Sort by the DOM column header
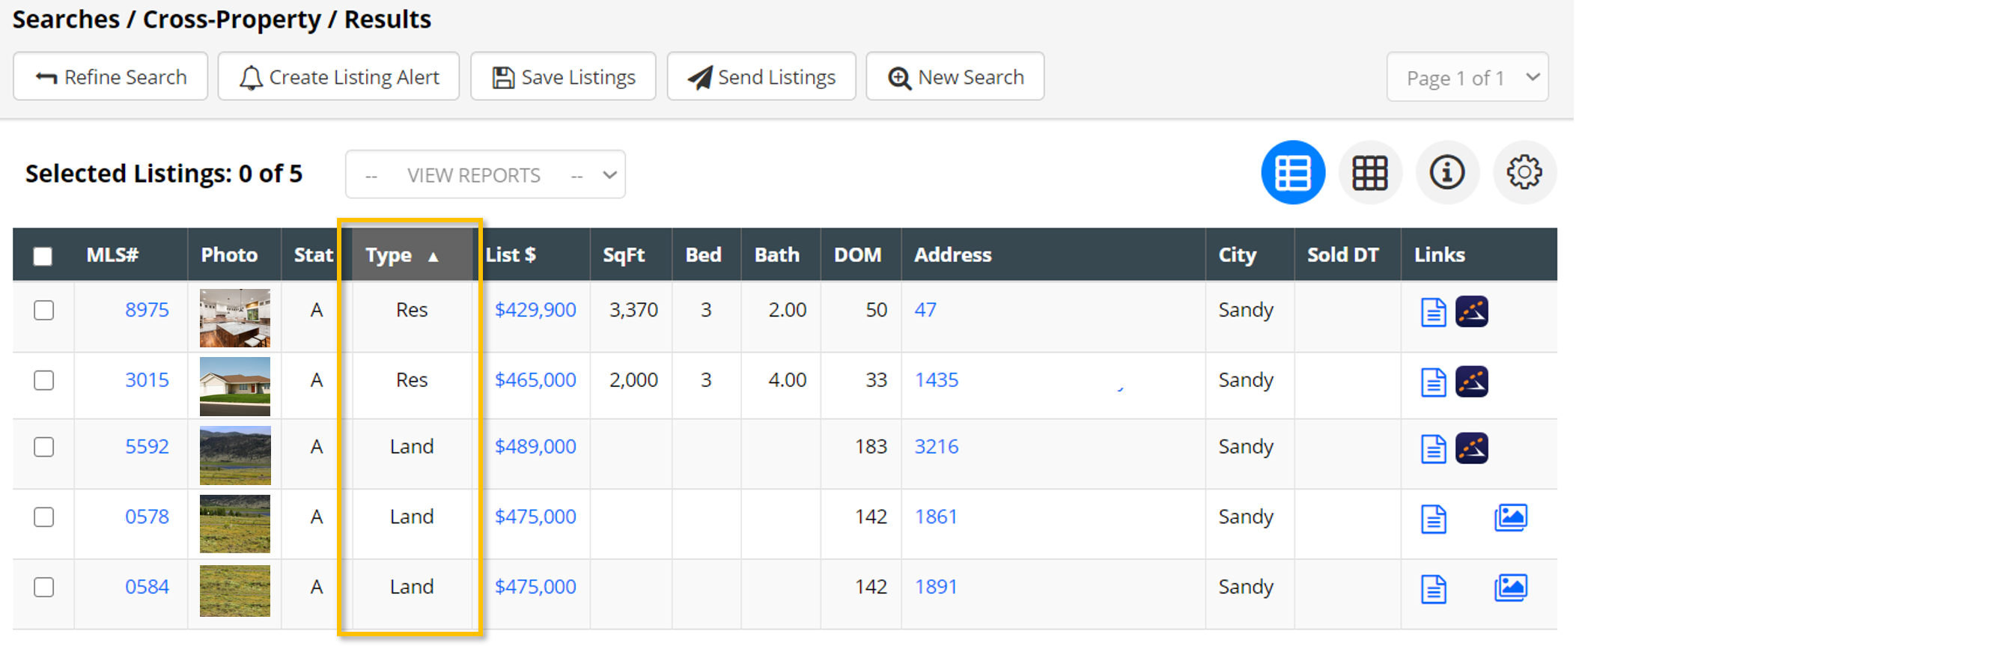Image resolution: width=2005 pixels, height=646 pixels. (857, 255)
